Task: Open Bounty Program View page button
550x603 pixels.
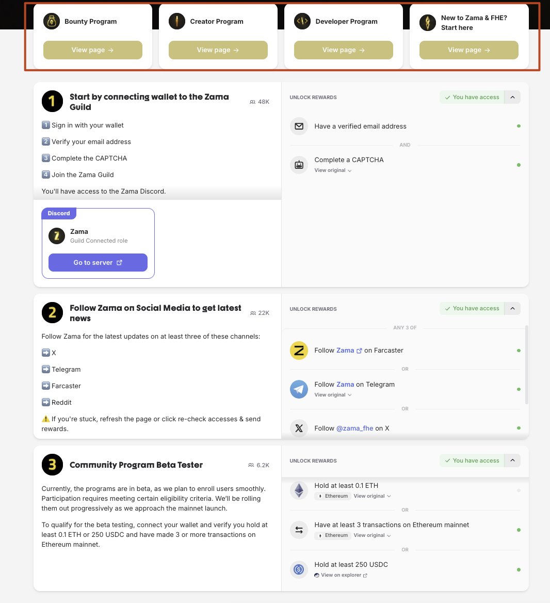Action: tap(93, 50)
